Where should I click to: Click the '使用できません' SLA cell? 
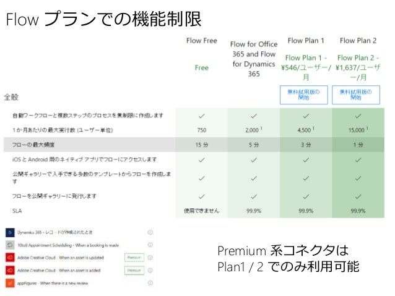pyautogui.click(x=202, y=211)
